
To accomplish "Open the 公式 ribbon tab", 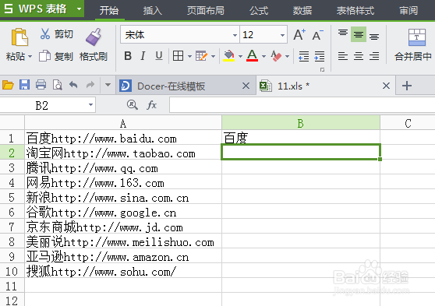I will [259, 11].
